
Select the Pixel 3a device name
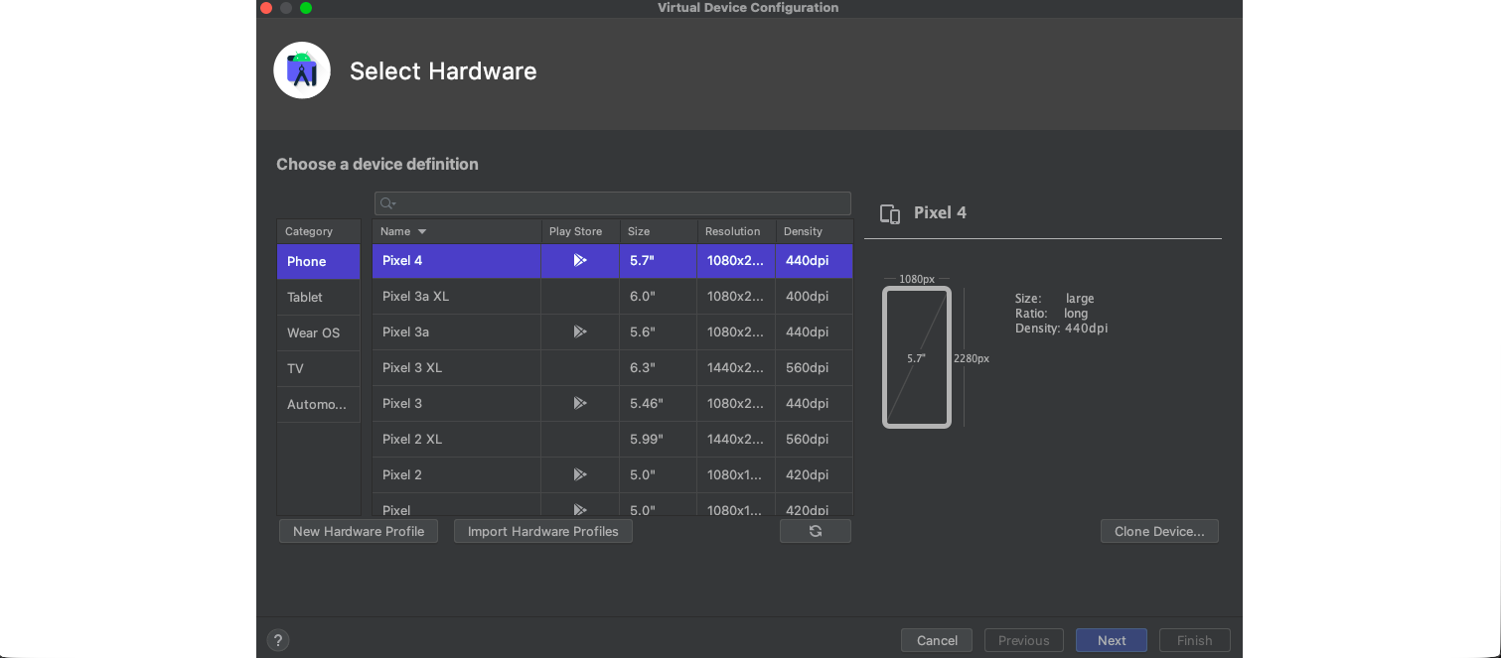406,331
